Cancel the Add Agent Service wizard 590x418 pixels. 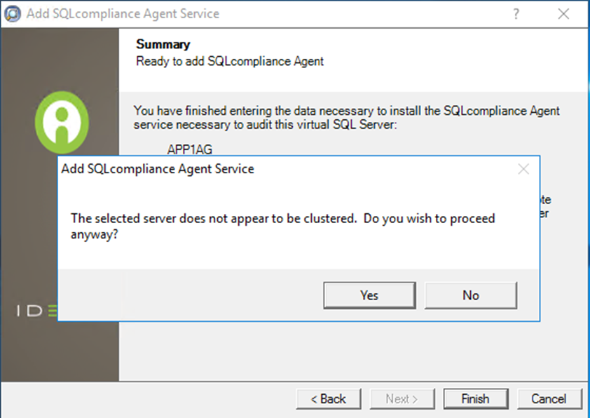pos(549,398)
